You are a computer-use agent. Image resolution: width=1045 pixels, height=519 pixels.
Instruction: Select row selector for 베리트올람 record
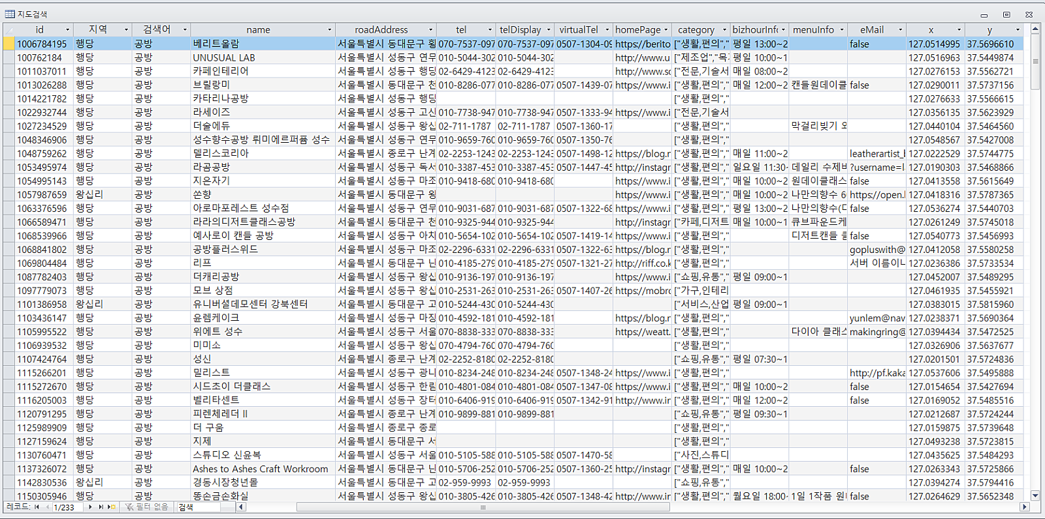(x=8, y=44)
